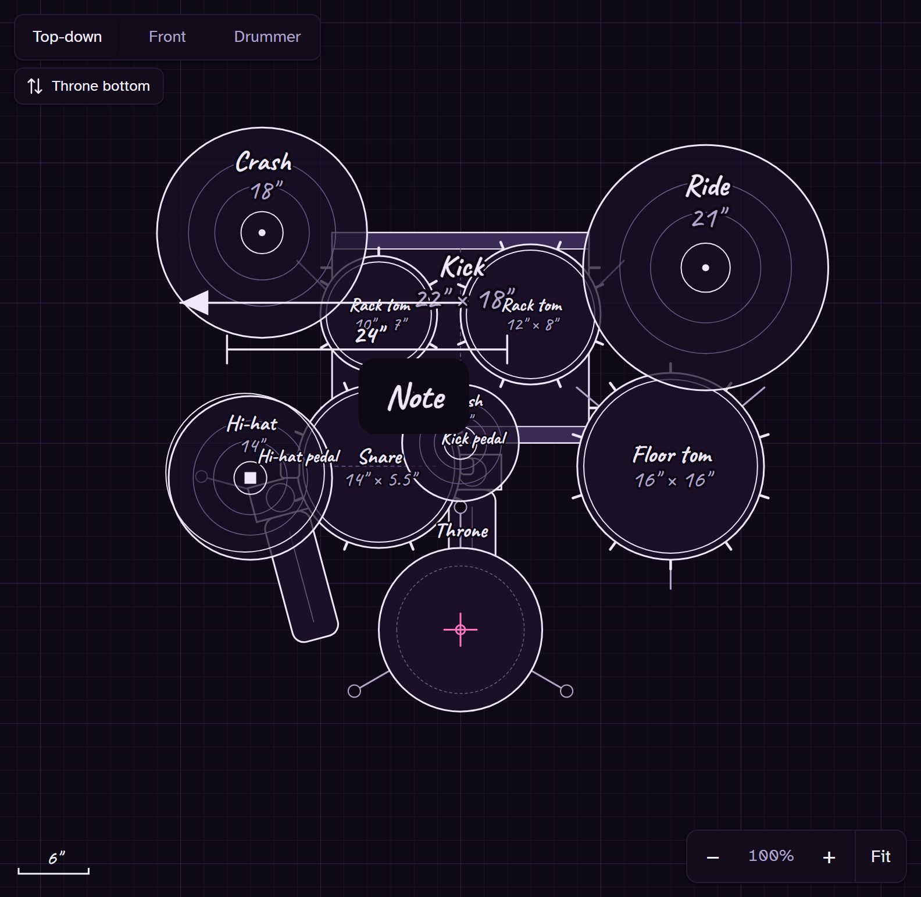Screen dimensions: 921x897
Task: Zoom in with the plus button
Action: coord(829,857)
